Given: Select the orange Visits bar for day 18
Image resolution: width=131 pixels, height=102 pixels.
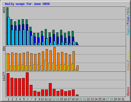Looking at the screenshot, I should [x=74, y=61].
